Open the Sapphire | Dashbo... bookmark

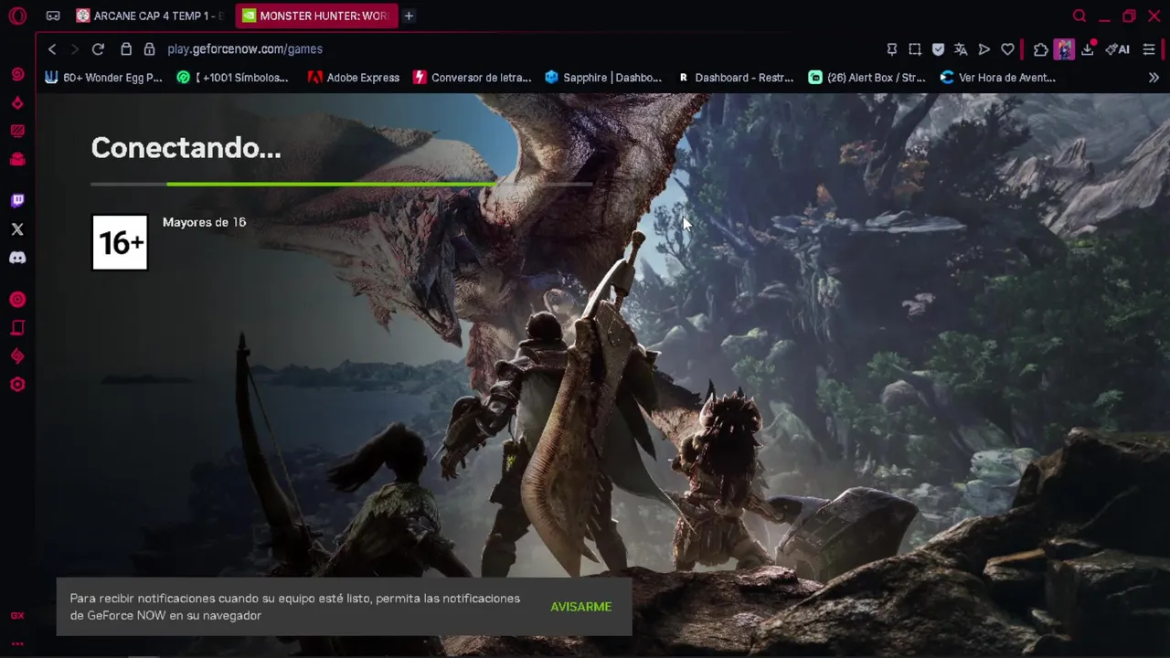[602, 78]
